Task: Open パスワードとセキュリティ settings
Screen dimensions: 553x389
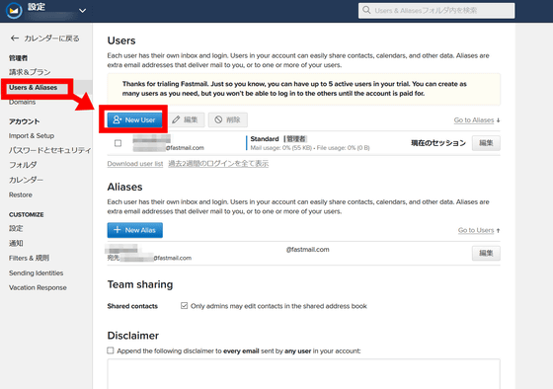Action: coord(49,150)
